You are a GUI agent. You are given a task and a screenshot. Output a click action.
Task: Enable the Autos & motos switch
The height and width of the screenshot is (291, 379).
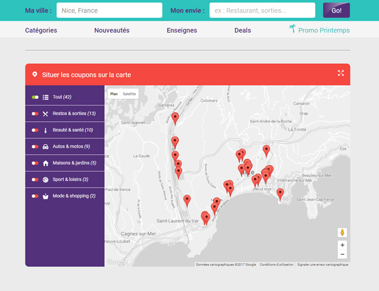click(x=35, y=147)
